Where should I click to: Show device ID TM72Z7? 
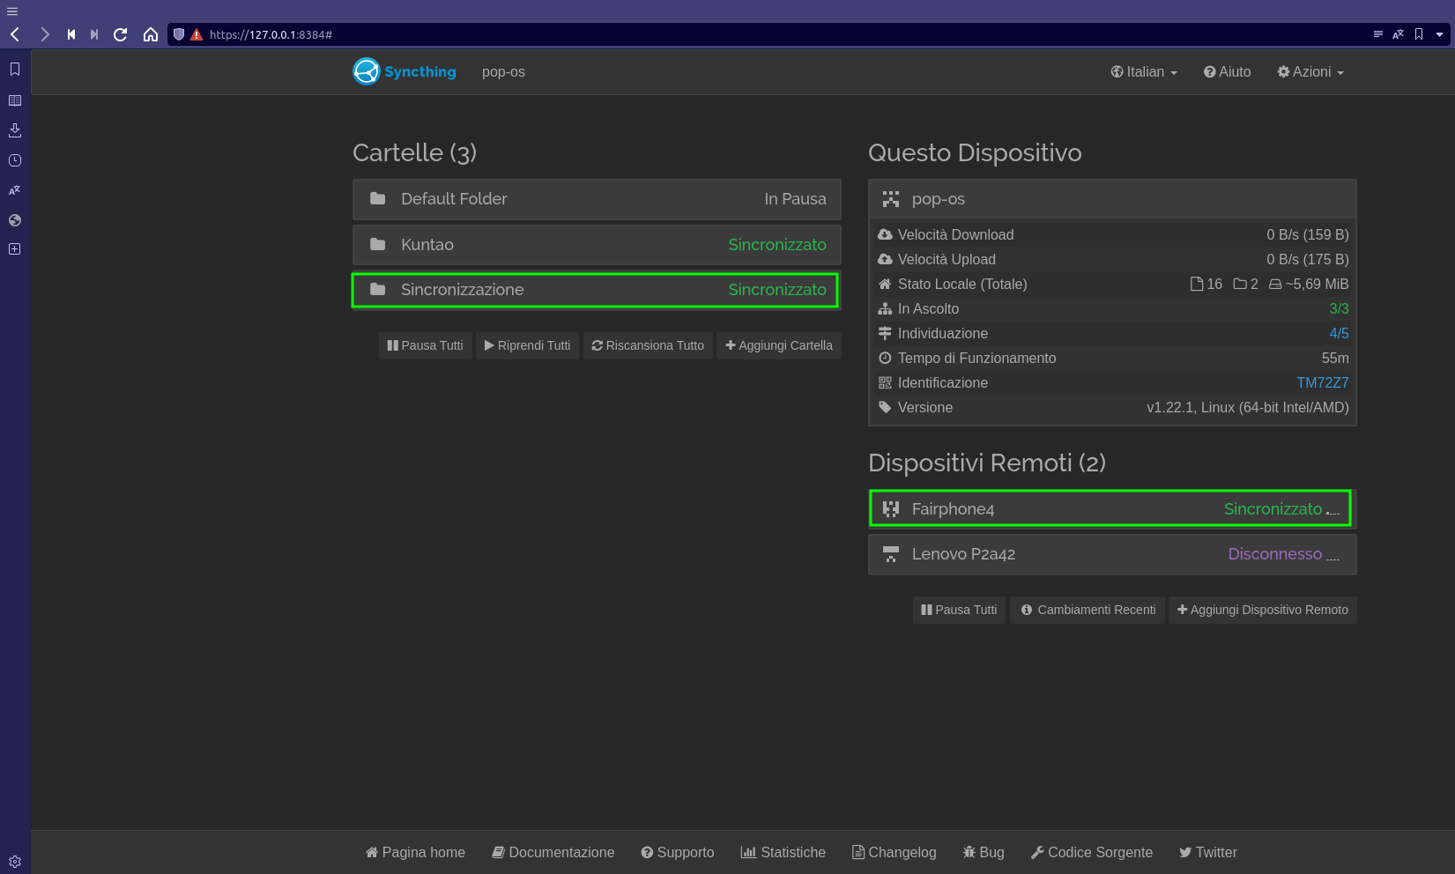point(1322,382)
